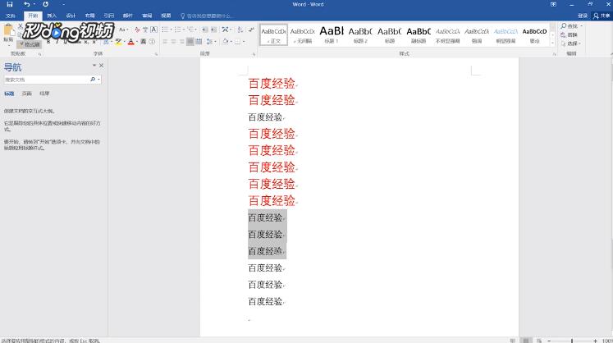Open the Paragraph dialog launcher
Screen dimensions: 613x343
point(254,54)
